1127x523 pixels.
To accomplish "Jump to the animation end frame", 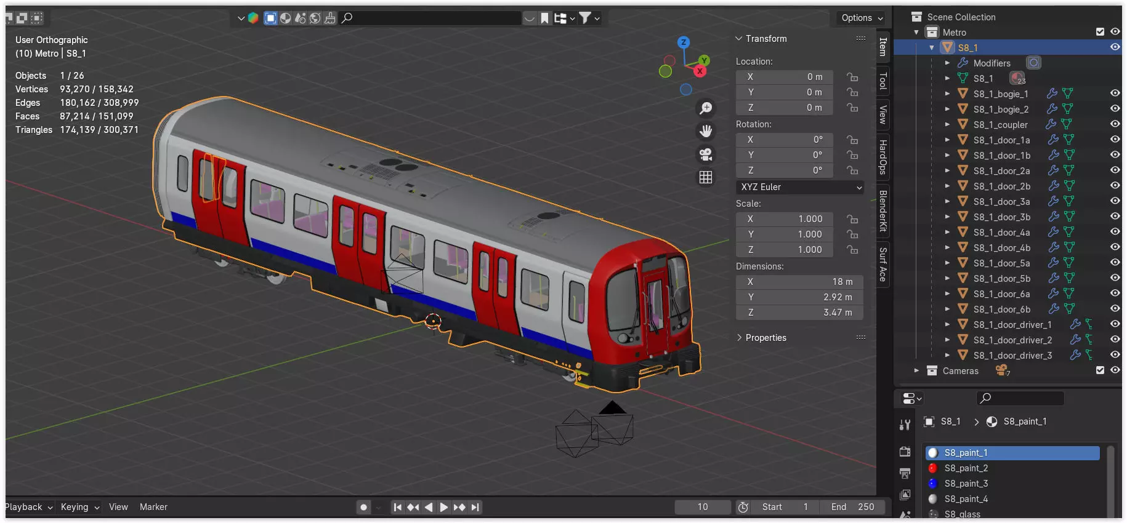I will coord(475,508).
